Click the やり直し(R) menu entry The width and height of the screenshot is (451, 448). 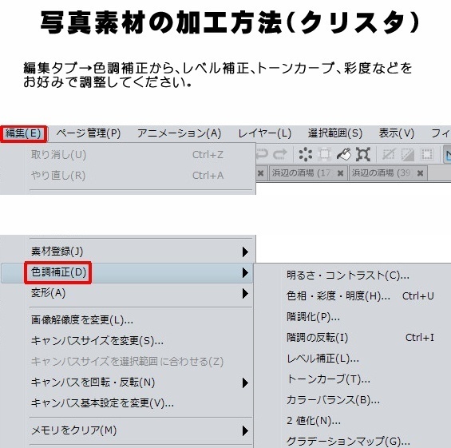pos(128,175)
